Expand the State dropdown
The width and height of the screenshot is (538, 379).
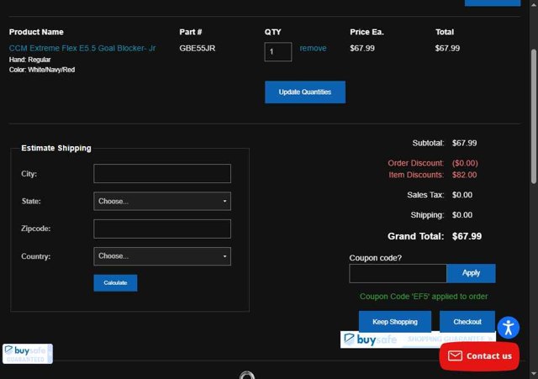[162, 202]
